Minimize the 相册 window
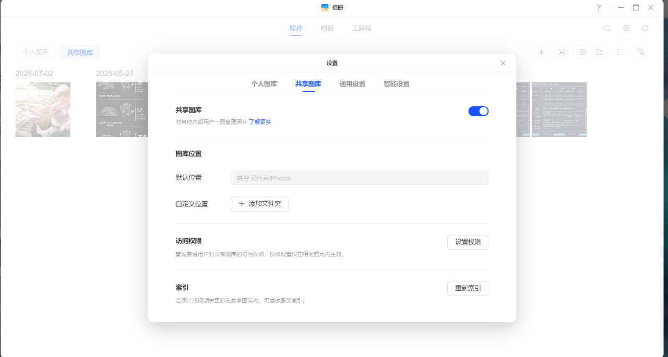 coord(621,8)
